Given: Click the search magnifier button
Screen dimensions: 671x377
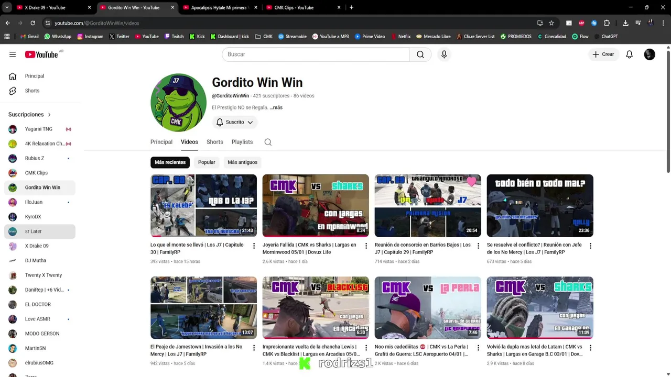Looking at the screenshot, I should tap(420, 54).
